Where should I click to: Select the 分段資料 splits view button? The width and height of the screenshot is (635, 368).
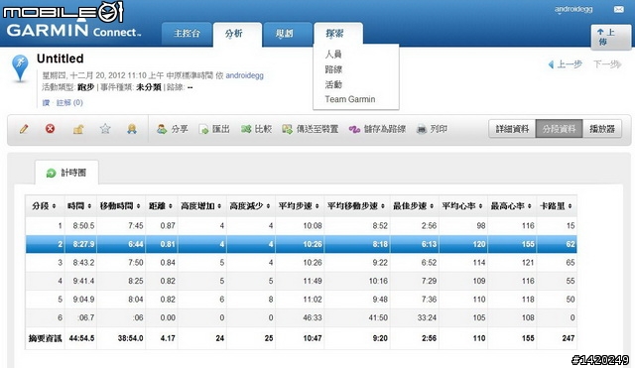[x=559, y=129]
